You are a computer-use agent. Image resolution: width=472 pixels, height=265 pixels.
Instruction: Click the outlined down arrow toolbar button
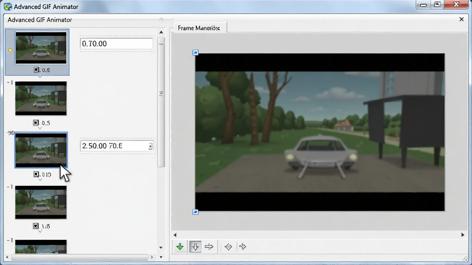pos(195,247)
